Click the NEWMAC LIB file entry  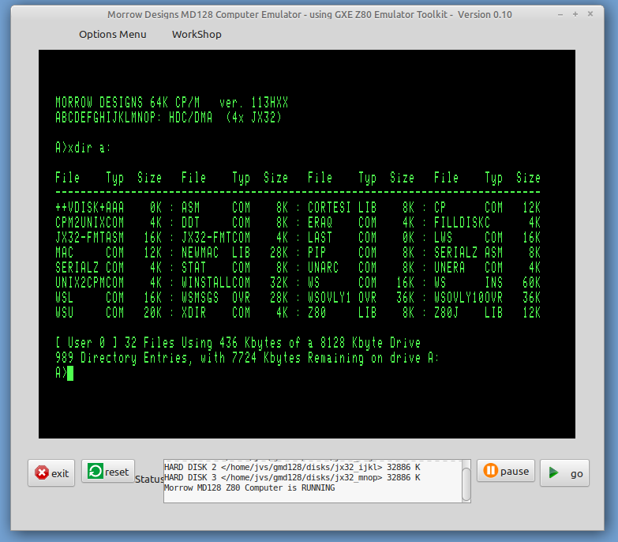tap(235, 253)
